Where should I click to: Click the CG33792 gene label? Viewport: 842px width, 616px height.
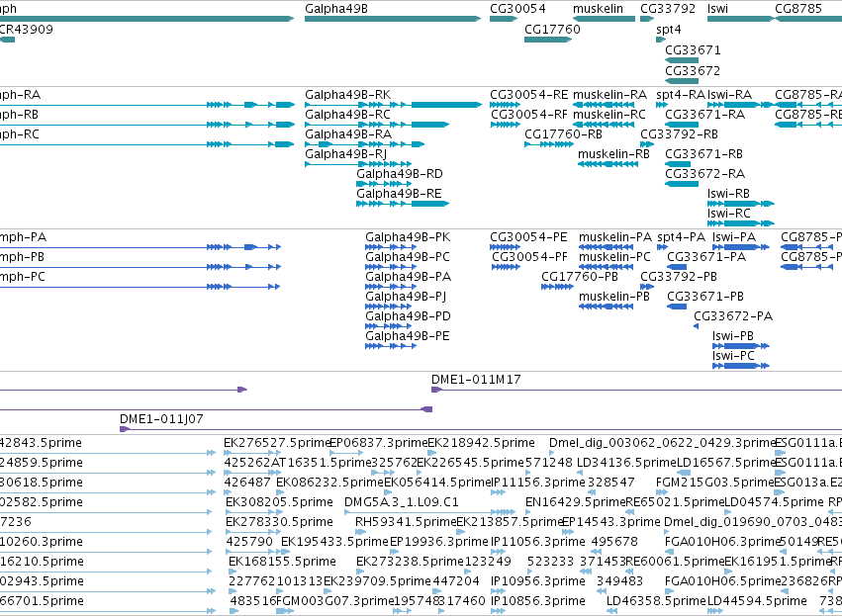coord(668,9)
